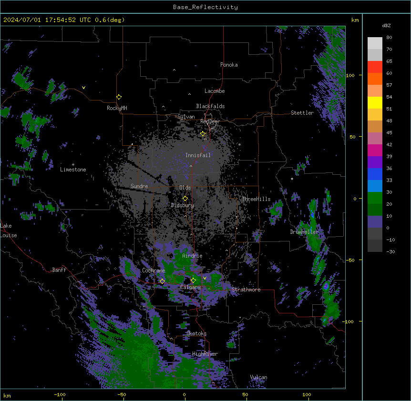Click the Didsbury label

pos(183,205)
